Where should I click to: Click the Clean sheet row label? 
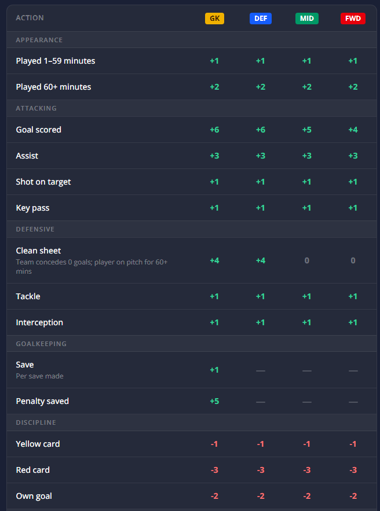38,251
